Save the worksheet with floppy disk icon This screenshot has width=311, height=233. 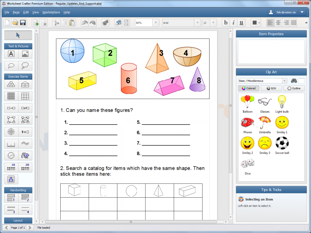(x=23, y=23)
